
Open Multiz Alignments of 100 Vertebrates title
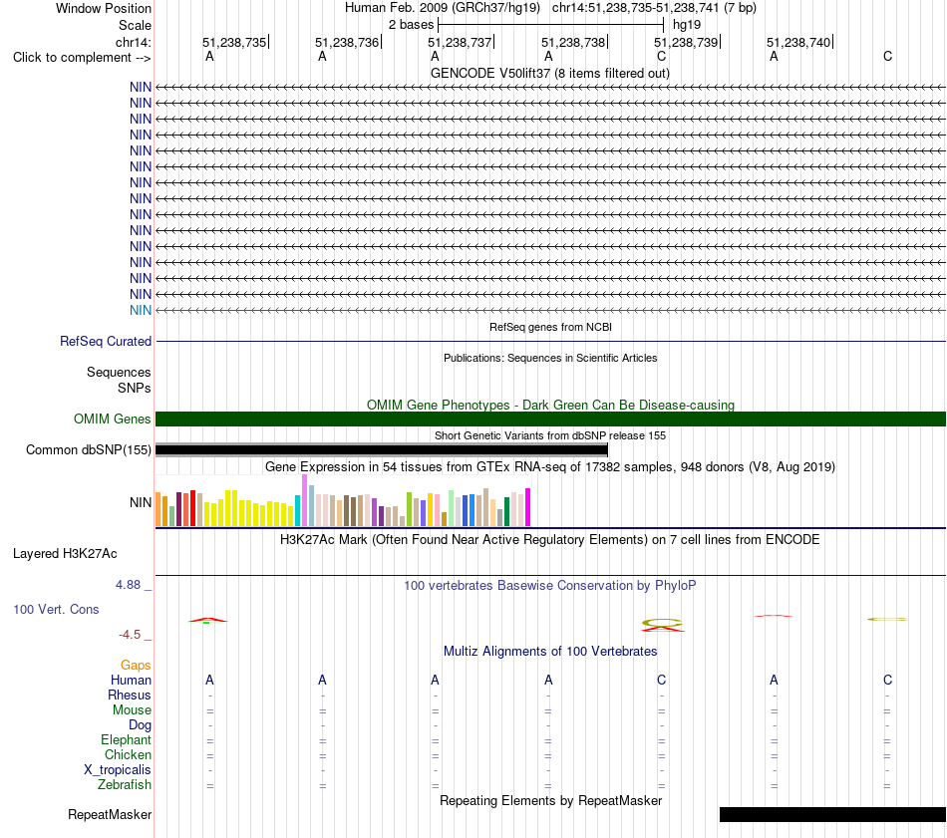coord(550,652)
